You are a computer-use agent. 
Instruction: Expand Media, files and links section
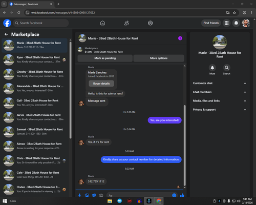(220, 101)
